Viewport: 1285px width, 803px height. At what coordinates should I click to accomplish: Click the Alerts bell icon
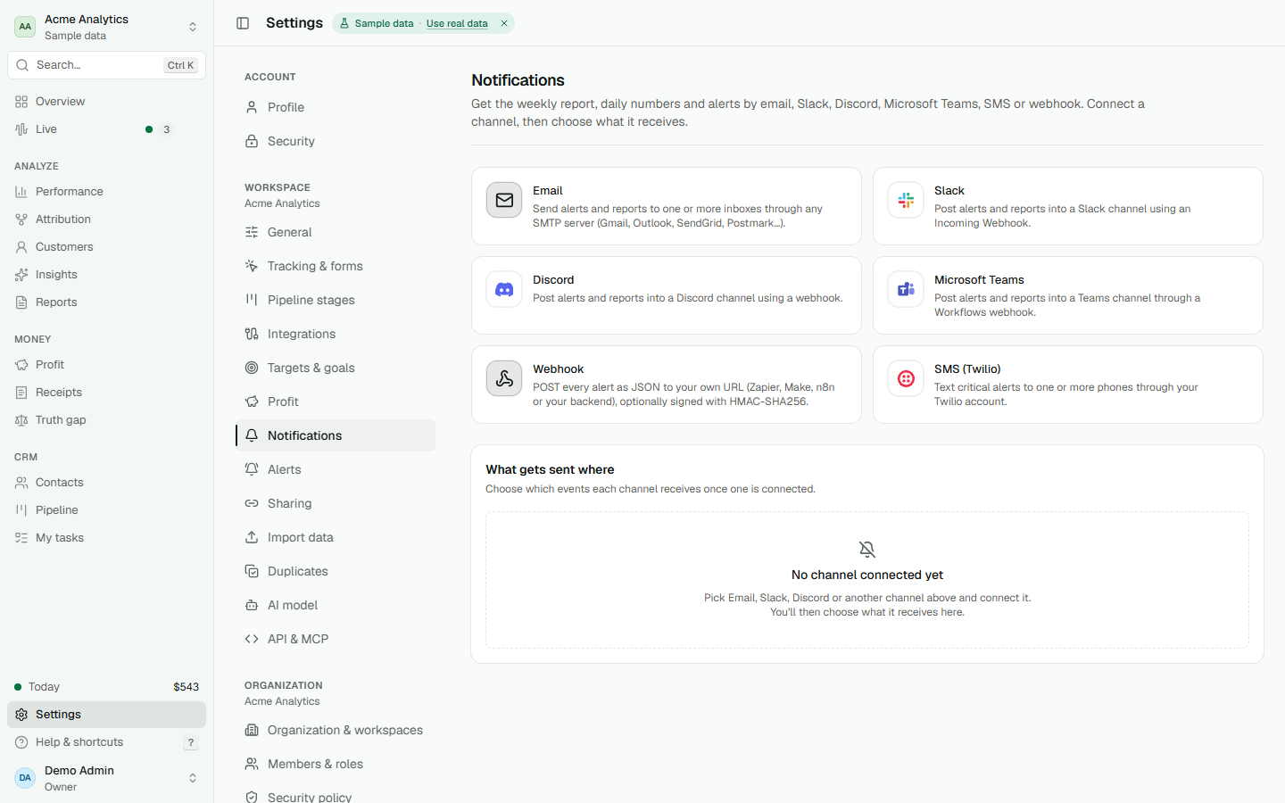(252, 469)
